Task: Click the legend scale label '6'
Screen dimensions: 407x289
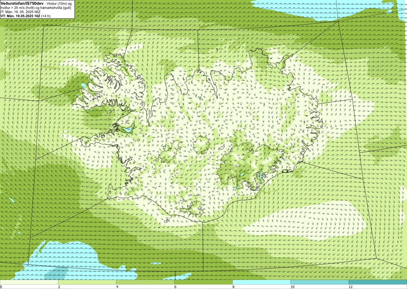Action: 176,287
